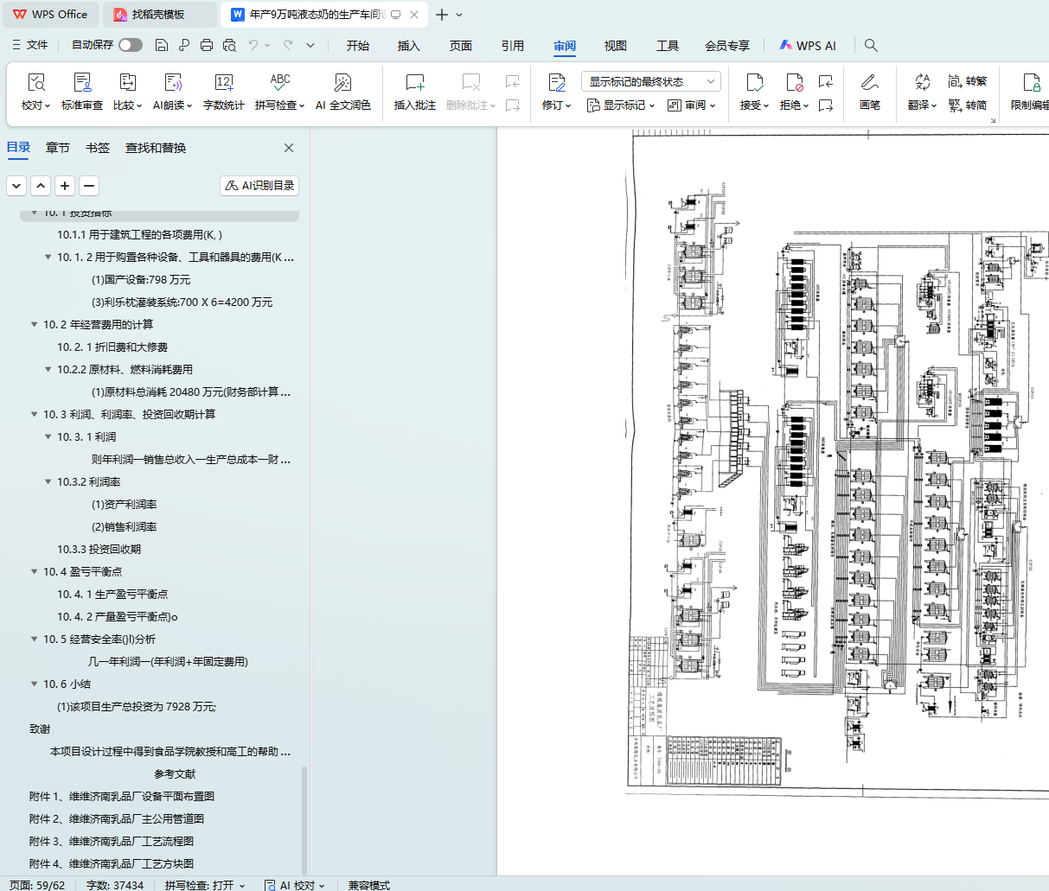The image size is (1049, 891).
Task: Click the 拼写检查 ABC icon
Action: (279, 83)
